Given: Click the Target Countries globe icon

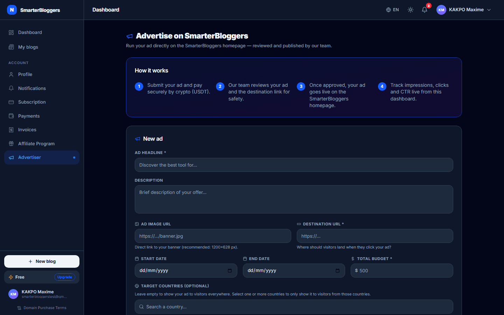Looking at the screenshot, I should [137, 286].
